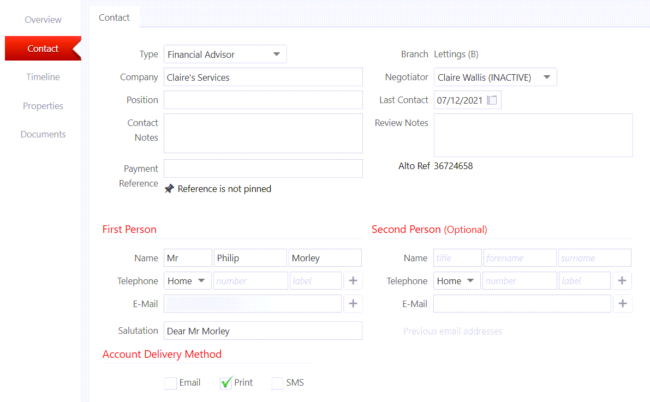Screen dimensions: 650x402
Task: Add another telephone for First Person
Action: tap(353, 280)
